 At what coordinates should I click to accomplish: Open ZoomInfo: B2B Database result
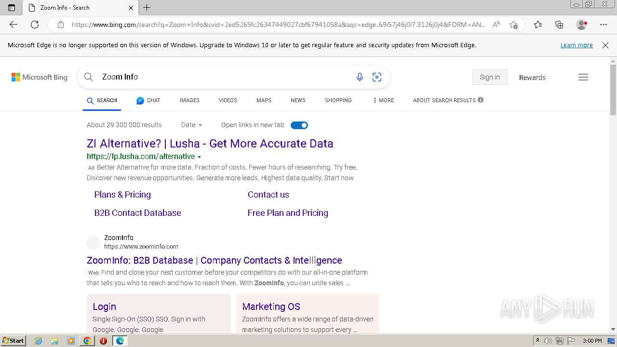point(215,260)
